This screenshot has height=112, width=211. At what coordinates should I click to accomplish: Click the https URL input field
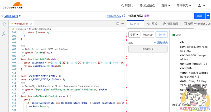148,35
